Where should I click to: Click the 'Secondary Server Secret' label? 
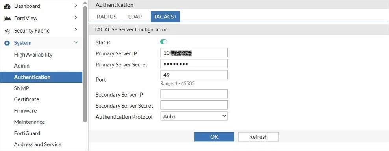point(124,106)
